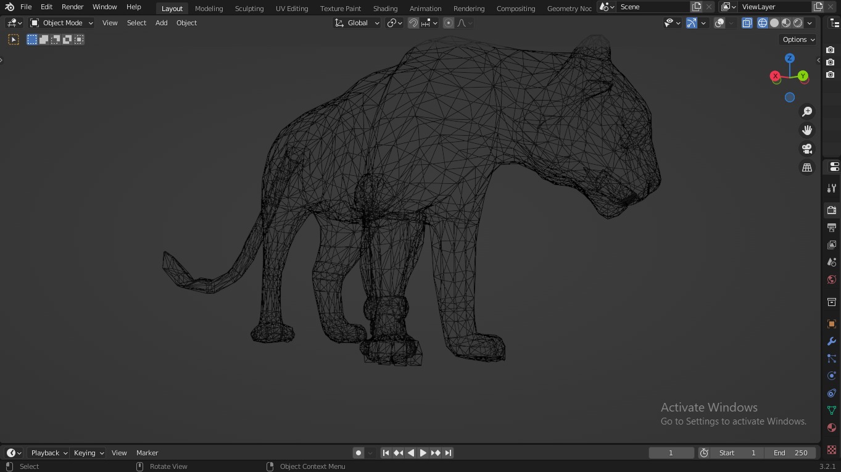Expand the Options dropdown
Screen dimensions: 841x472
tap(798, 39)
